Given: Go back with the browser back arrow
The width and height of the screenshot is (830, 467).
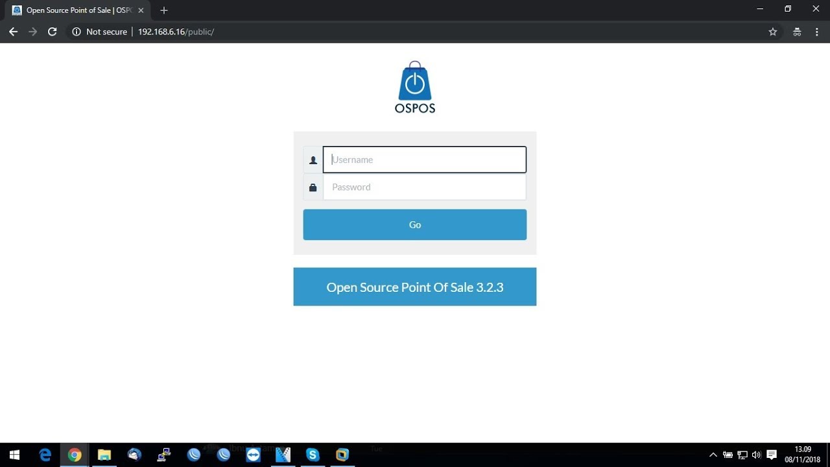Looking at the screenshot, I should coord(13,32).
